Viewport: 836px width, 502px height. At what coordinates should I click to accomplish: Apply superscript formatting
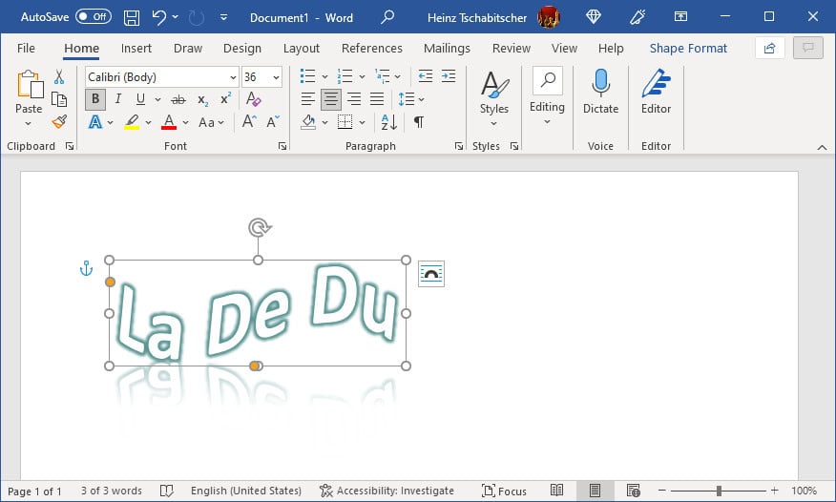pyautogui.click(x=225, y=99)
